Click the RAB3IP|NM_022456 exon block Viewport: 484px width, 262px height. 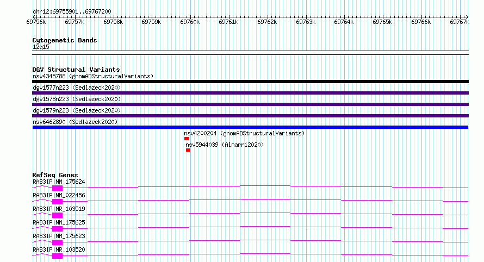[58, 202]
